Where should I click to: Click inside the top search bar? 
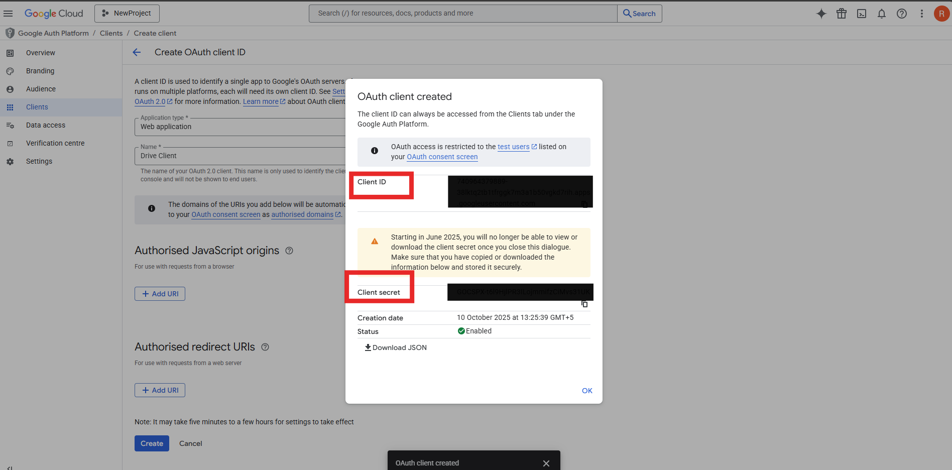[x=462, y=13]
